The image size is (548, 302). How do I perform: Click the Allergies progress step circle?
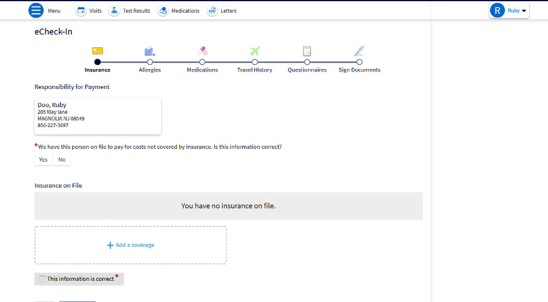[x=150, y=62]
